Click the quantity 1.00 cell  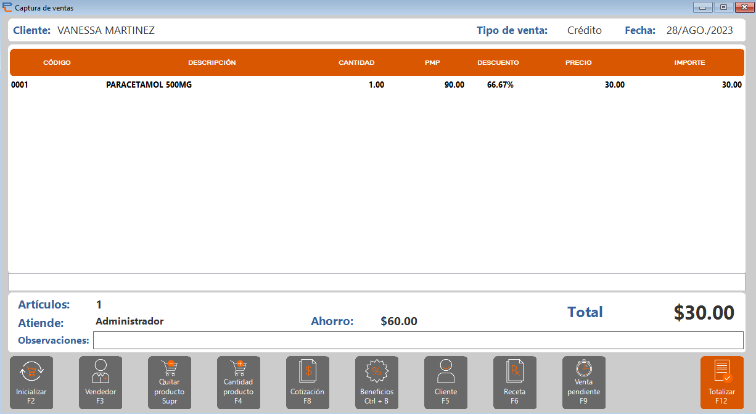coord(376,85)
